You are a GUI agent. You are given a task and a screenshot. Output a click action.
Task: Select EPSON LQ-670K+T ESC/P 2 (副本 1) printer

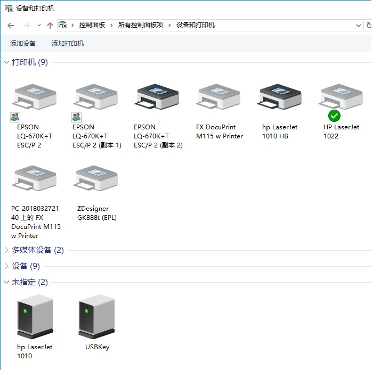pyautogui.click(x=96, y=100)
